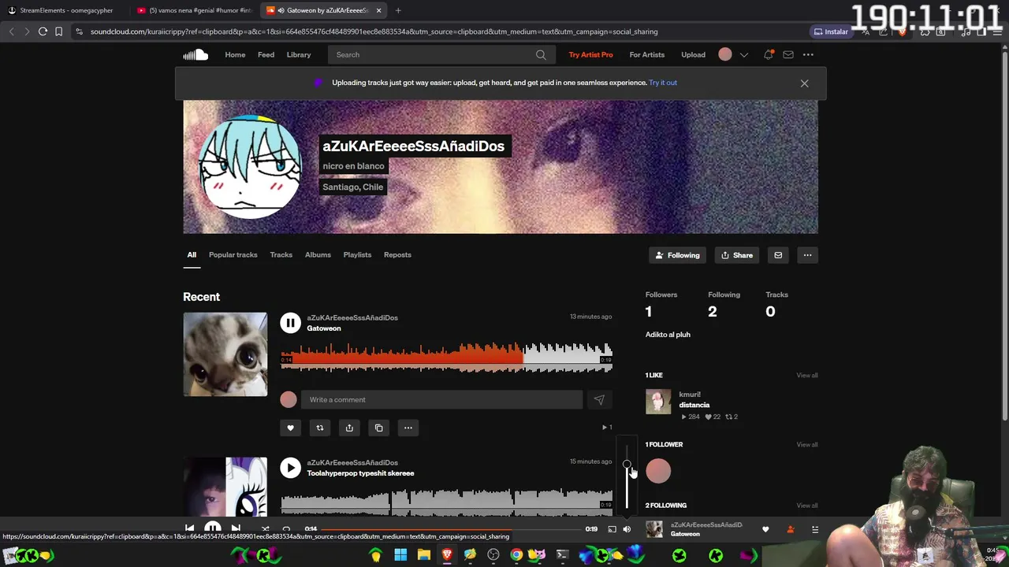View all in the 1 Like section
The image size is (1009, 567).
[x=807, y=375]
